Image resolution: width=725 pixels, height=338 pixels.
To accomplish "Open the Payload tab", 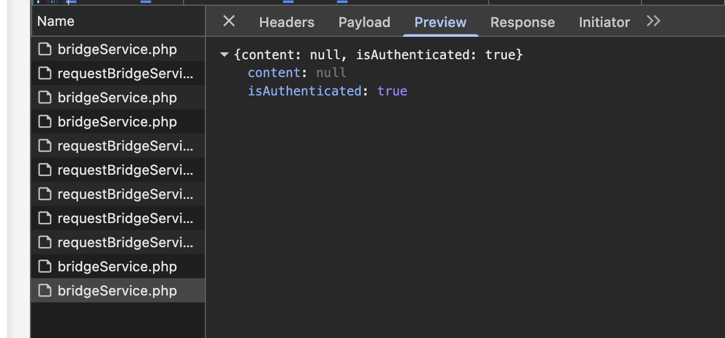I will coord(364,22).
